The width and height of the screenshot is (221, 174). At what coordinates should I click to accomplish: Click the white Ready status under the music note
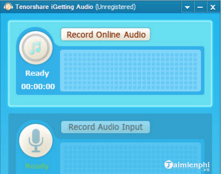(x=37, y=73)
